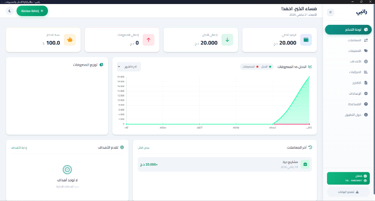Click the 100.0 value on نسبة الادخار card
The width and height of the screenshot is (375, 201).
pyautogui.click(x=53, y=43)
